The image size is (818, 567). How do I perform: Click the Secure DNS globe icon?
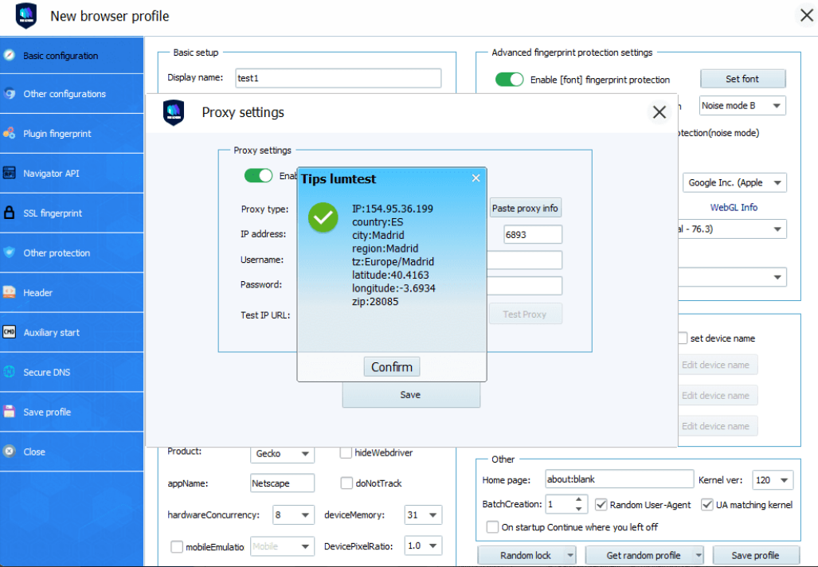[10, 371]
